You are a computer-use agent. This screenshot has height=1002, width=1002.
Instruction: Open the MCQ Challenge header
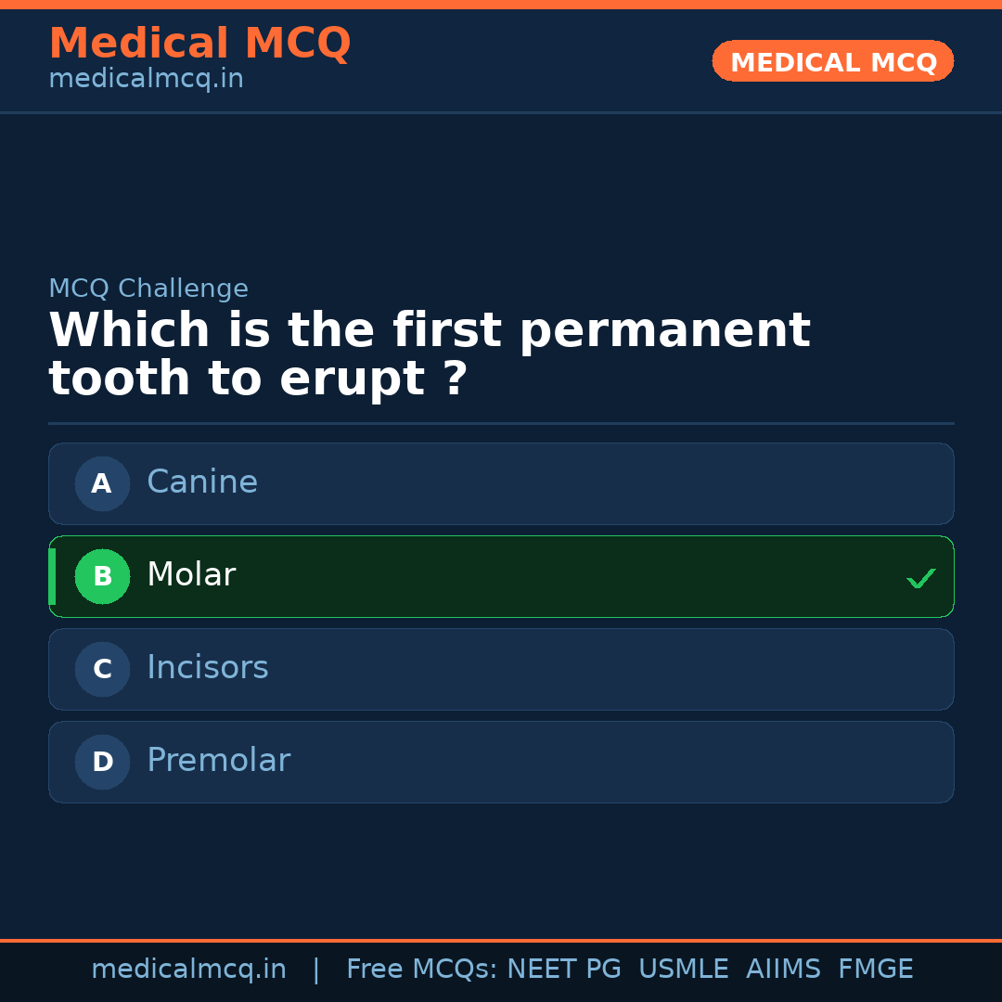click(x=148, y=289)
